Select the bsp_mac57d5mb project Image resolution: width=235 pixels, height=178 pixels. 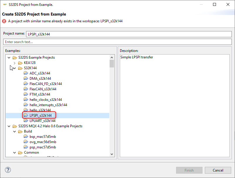(43, 137)
